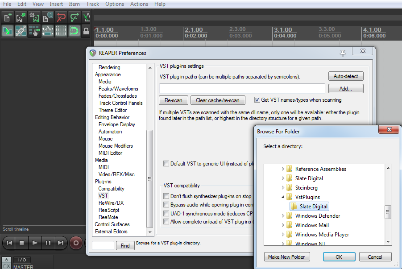Image resolution: width=402 pixels, height=269 pixels.
Task: Toggle the Snap magnet toolbar icon
Action: point(75,31)
